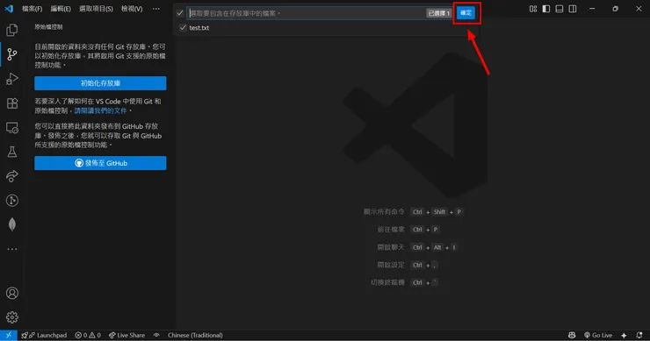
Task: Open the Accounts menu icon
Action: click(x=12, y=293)
